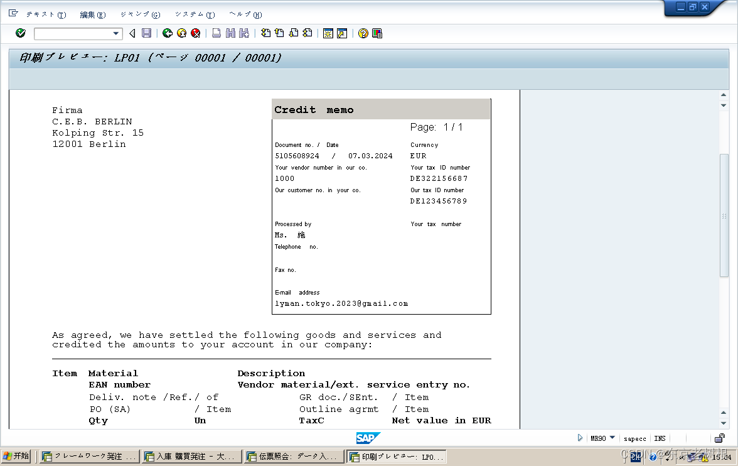Click the red Cancel icon
This screenshot has width=738, height=466.
pyautogui.click(x=195, y=33)
